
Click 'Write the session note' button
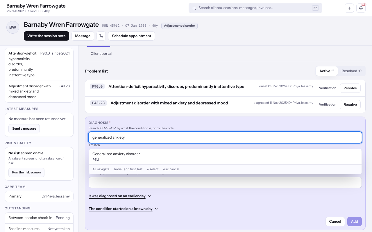[x=46, y=36]
